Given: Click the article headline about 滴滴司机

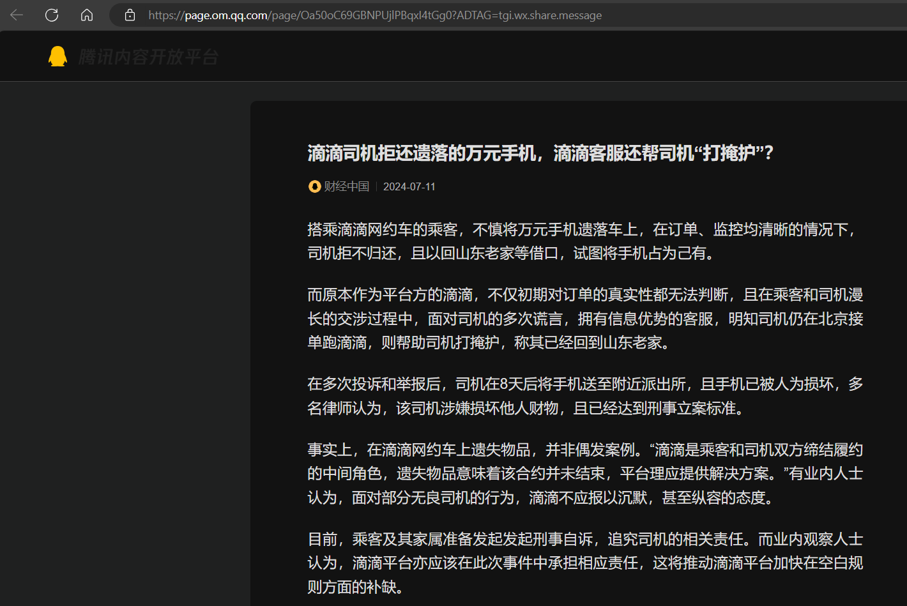Looking at the screenshot, I should (x=540, y=153).
